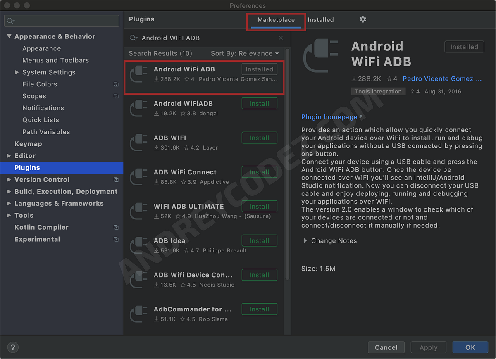
Task: Open the Experimental settings page
Action: coord(37,240)
